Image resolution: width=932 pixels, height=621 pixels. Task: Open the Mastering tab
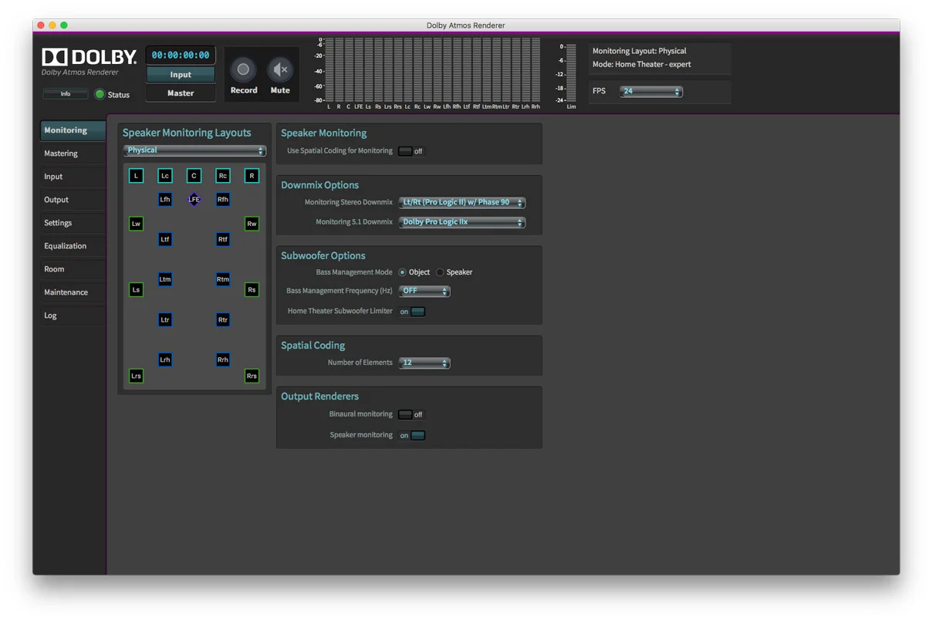(73, 154)
